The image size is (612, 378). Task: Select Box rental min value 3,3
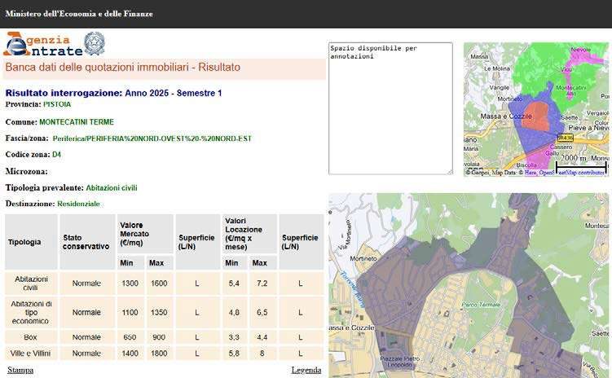234,337
